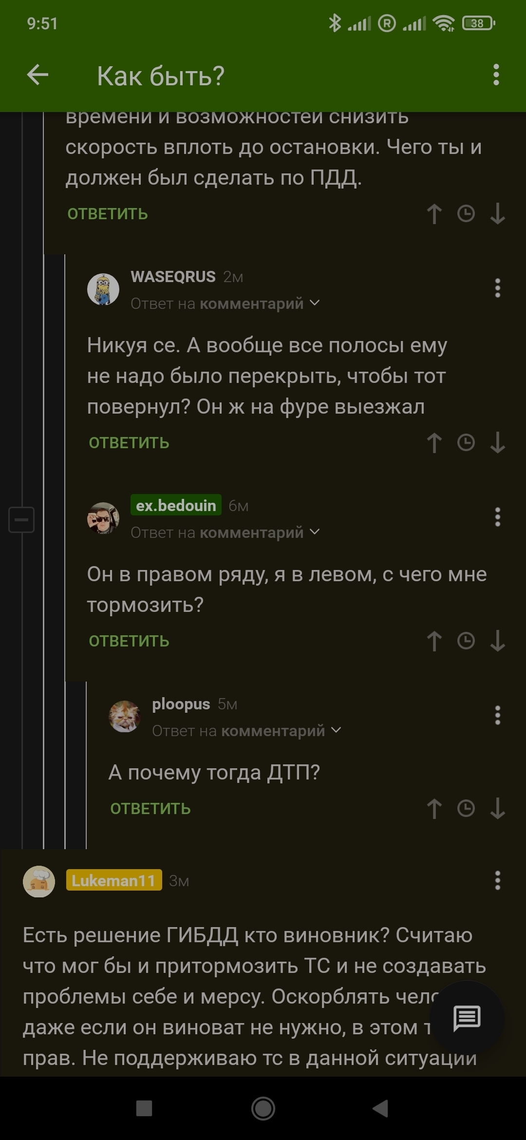Tap Lukeman11's avatar picture
This screenshot has height=1140, width=526.
click(x=39, y=881)
